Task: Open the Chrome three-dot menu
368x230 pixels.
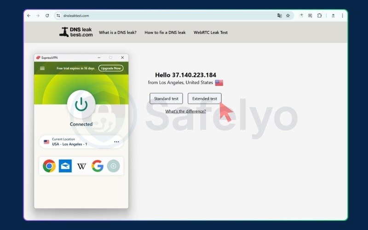Action: click(342, 16)
